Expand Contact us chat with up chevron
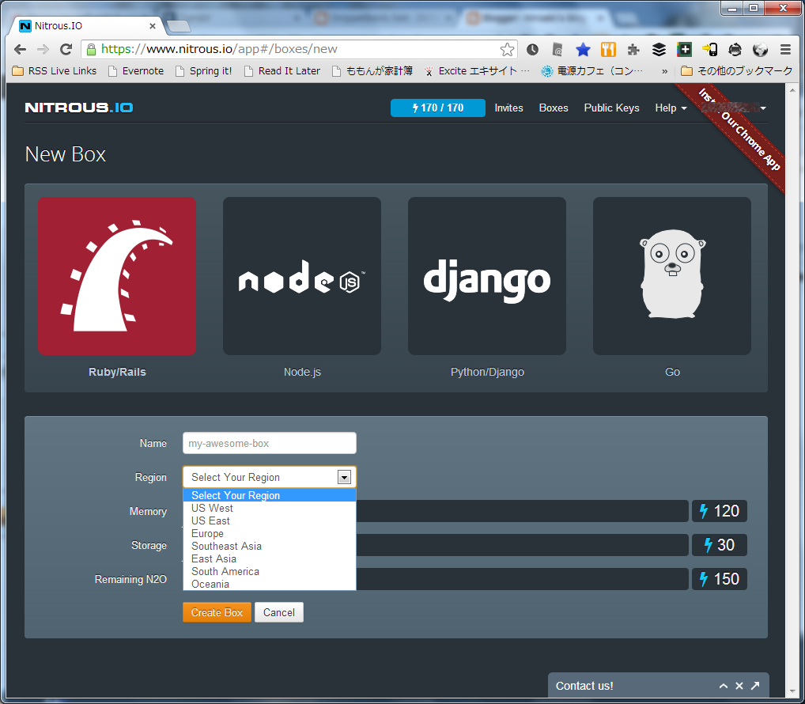Screen dimensions: 805x704 724,686
